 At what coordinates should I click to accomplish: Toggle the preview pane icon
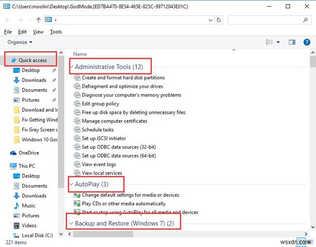pos(292,42)
